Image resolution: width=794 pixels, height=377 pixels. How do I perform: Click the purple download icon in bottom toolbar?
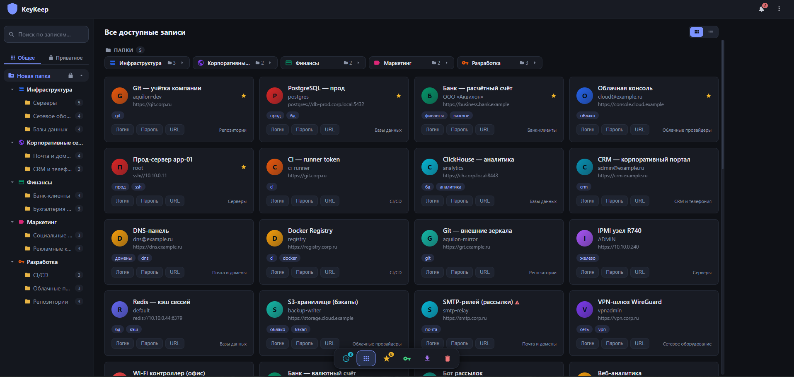click(x=427, y=358)
